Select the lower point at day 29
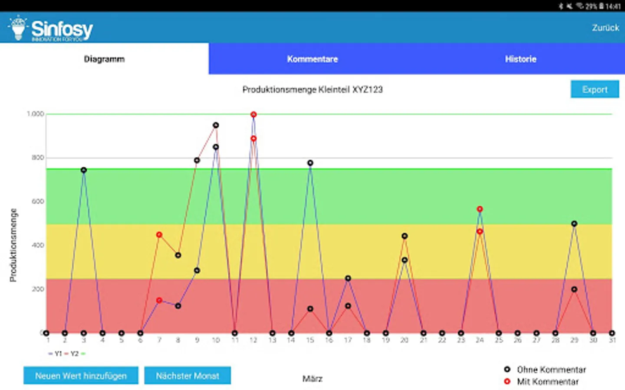The height and width of the screenshot is (390, 625). coord(574,289)
